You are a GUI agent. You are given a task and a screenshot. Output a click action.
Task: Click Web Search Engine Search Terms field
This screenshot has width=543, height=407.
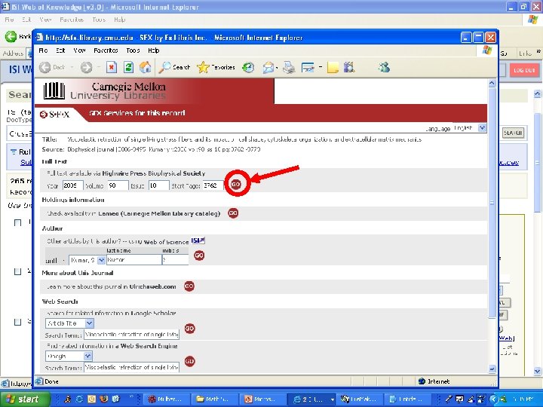click(131, 367)
